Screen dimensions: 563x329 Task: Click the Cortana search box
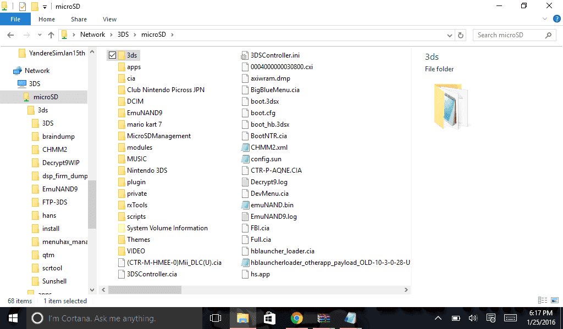[115, 318]
